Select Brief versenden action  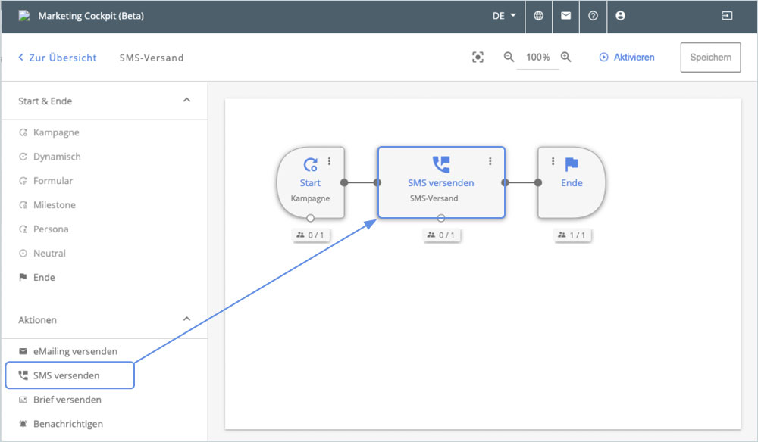point(60,400)
